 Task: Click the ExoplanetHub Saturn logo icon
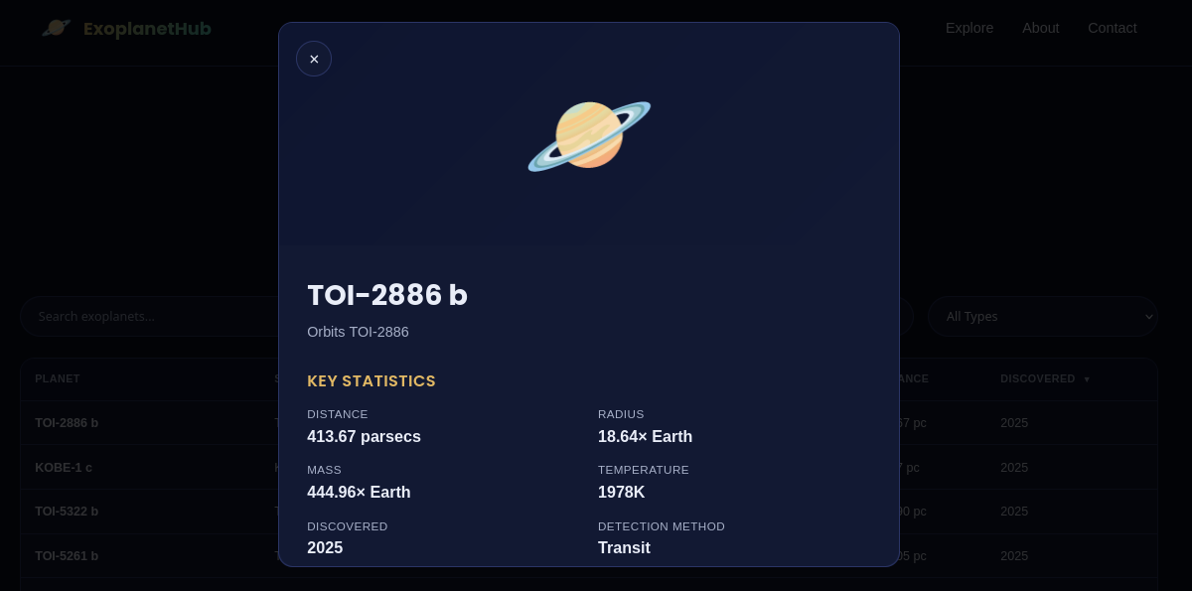pyautogui.click(x=57, y=29)
